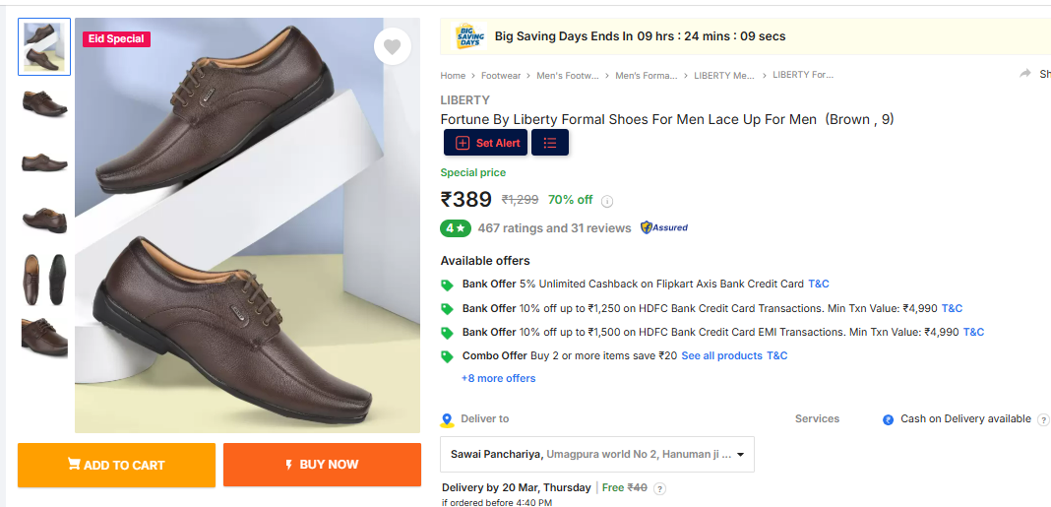The image size is (1051, 507).
Task: Click the Flipkart Assured badge
Action: [663, 228]
